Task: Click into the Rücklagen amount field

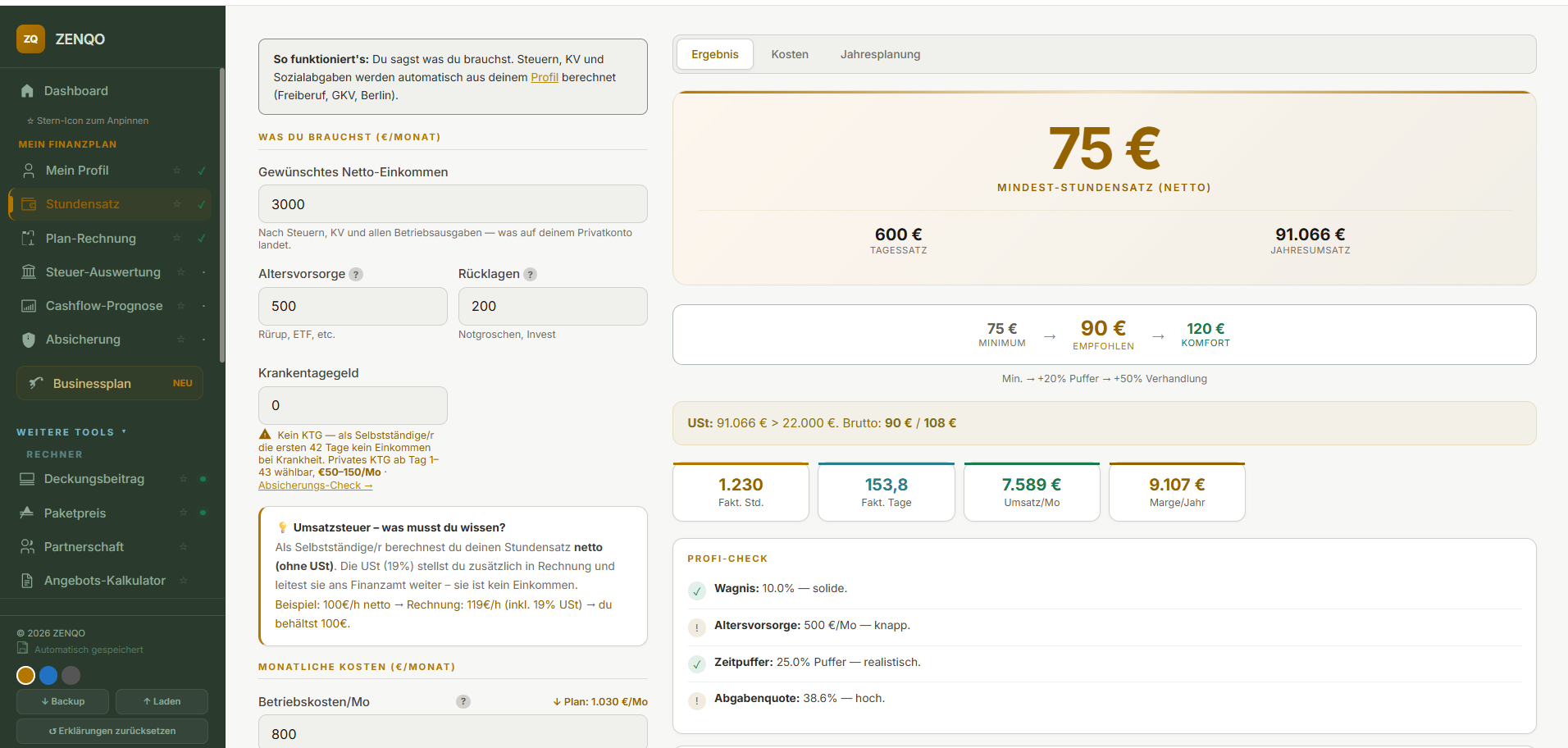Action: (553, 306)
